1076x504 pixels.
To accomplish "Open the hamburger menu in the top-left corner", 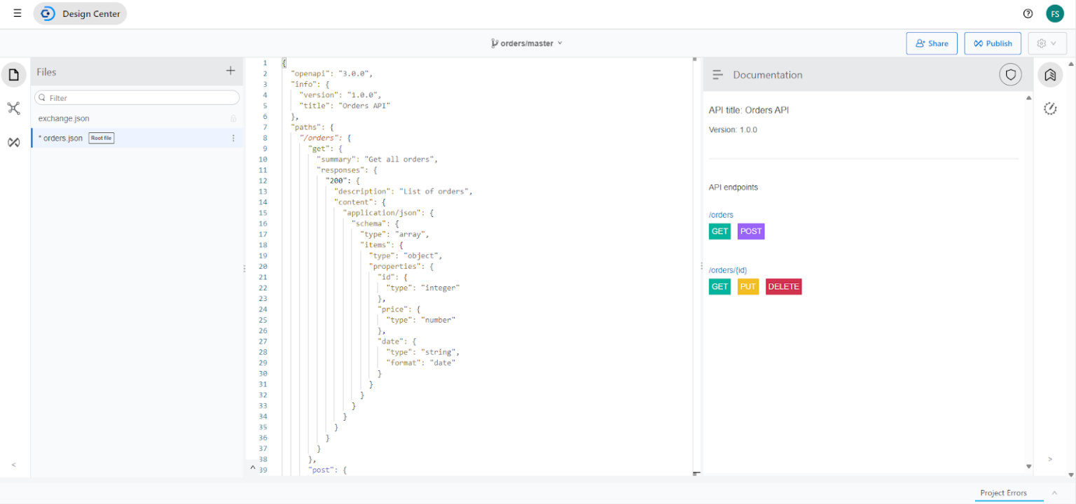I will (17, 12).
